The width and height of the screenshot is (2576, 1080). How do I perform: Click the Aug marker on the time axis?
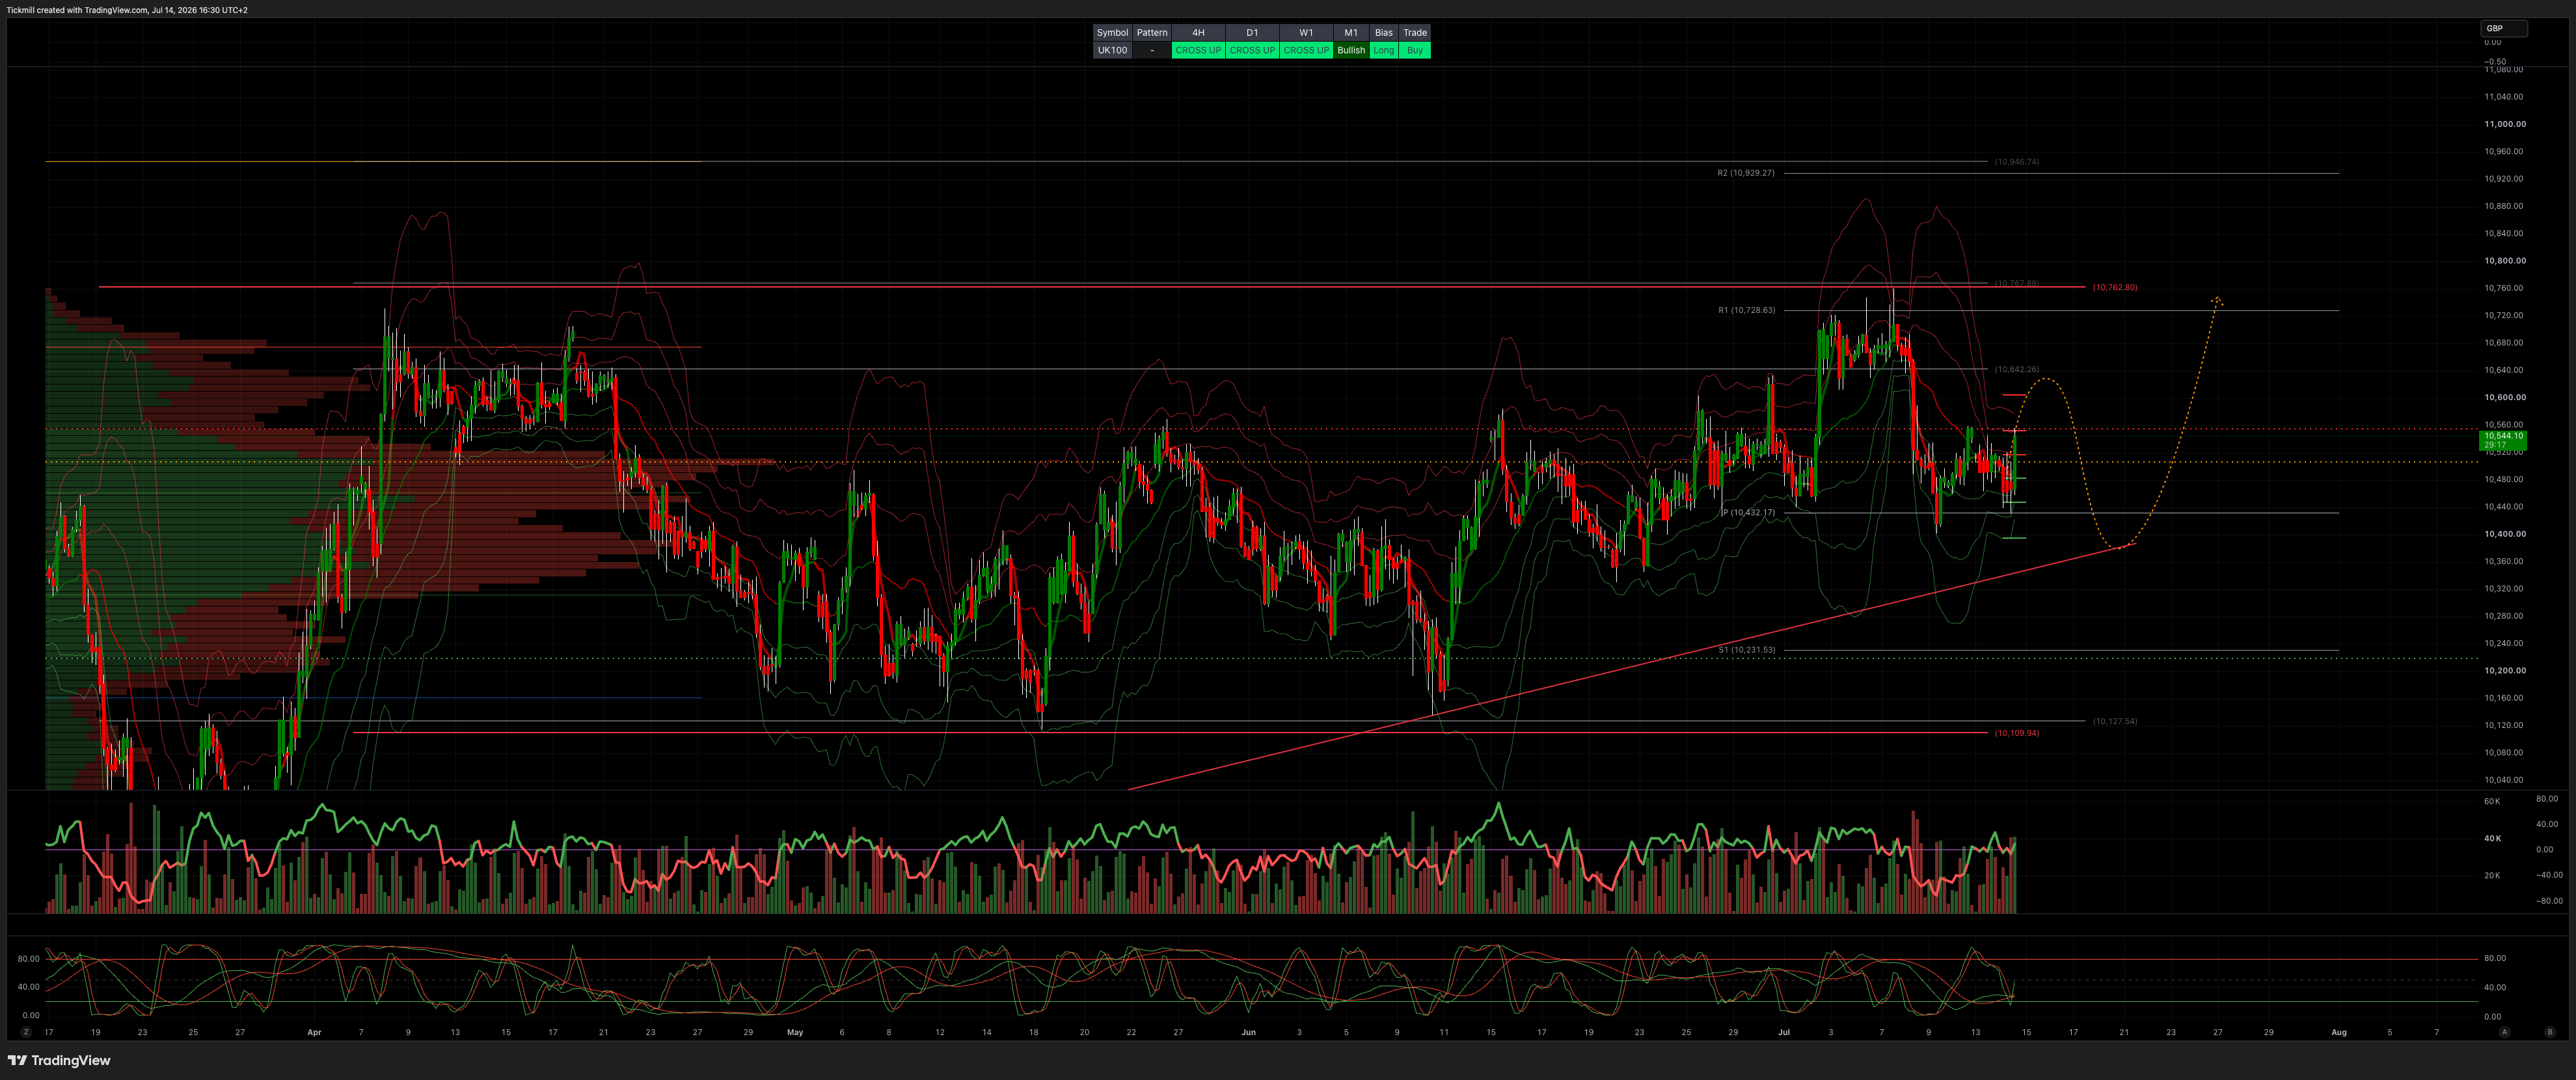point(2338,1032)
